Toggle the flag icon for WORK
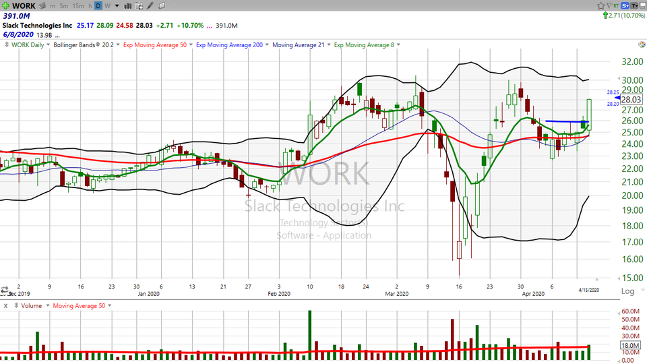 (609, 5)
